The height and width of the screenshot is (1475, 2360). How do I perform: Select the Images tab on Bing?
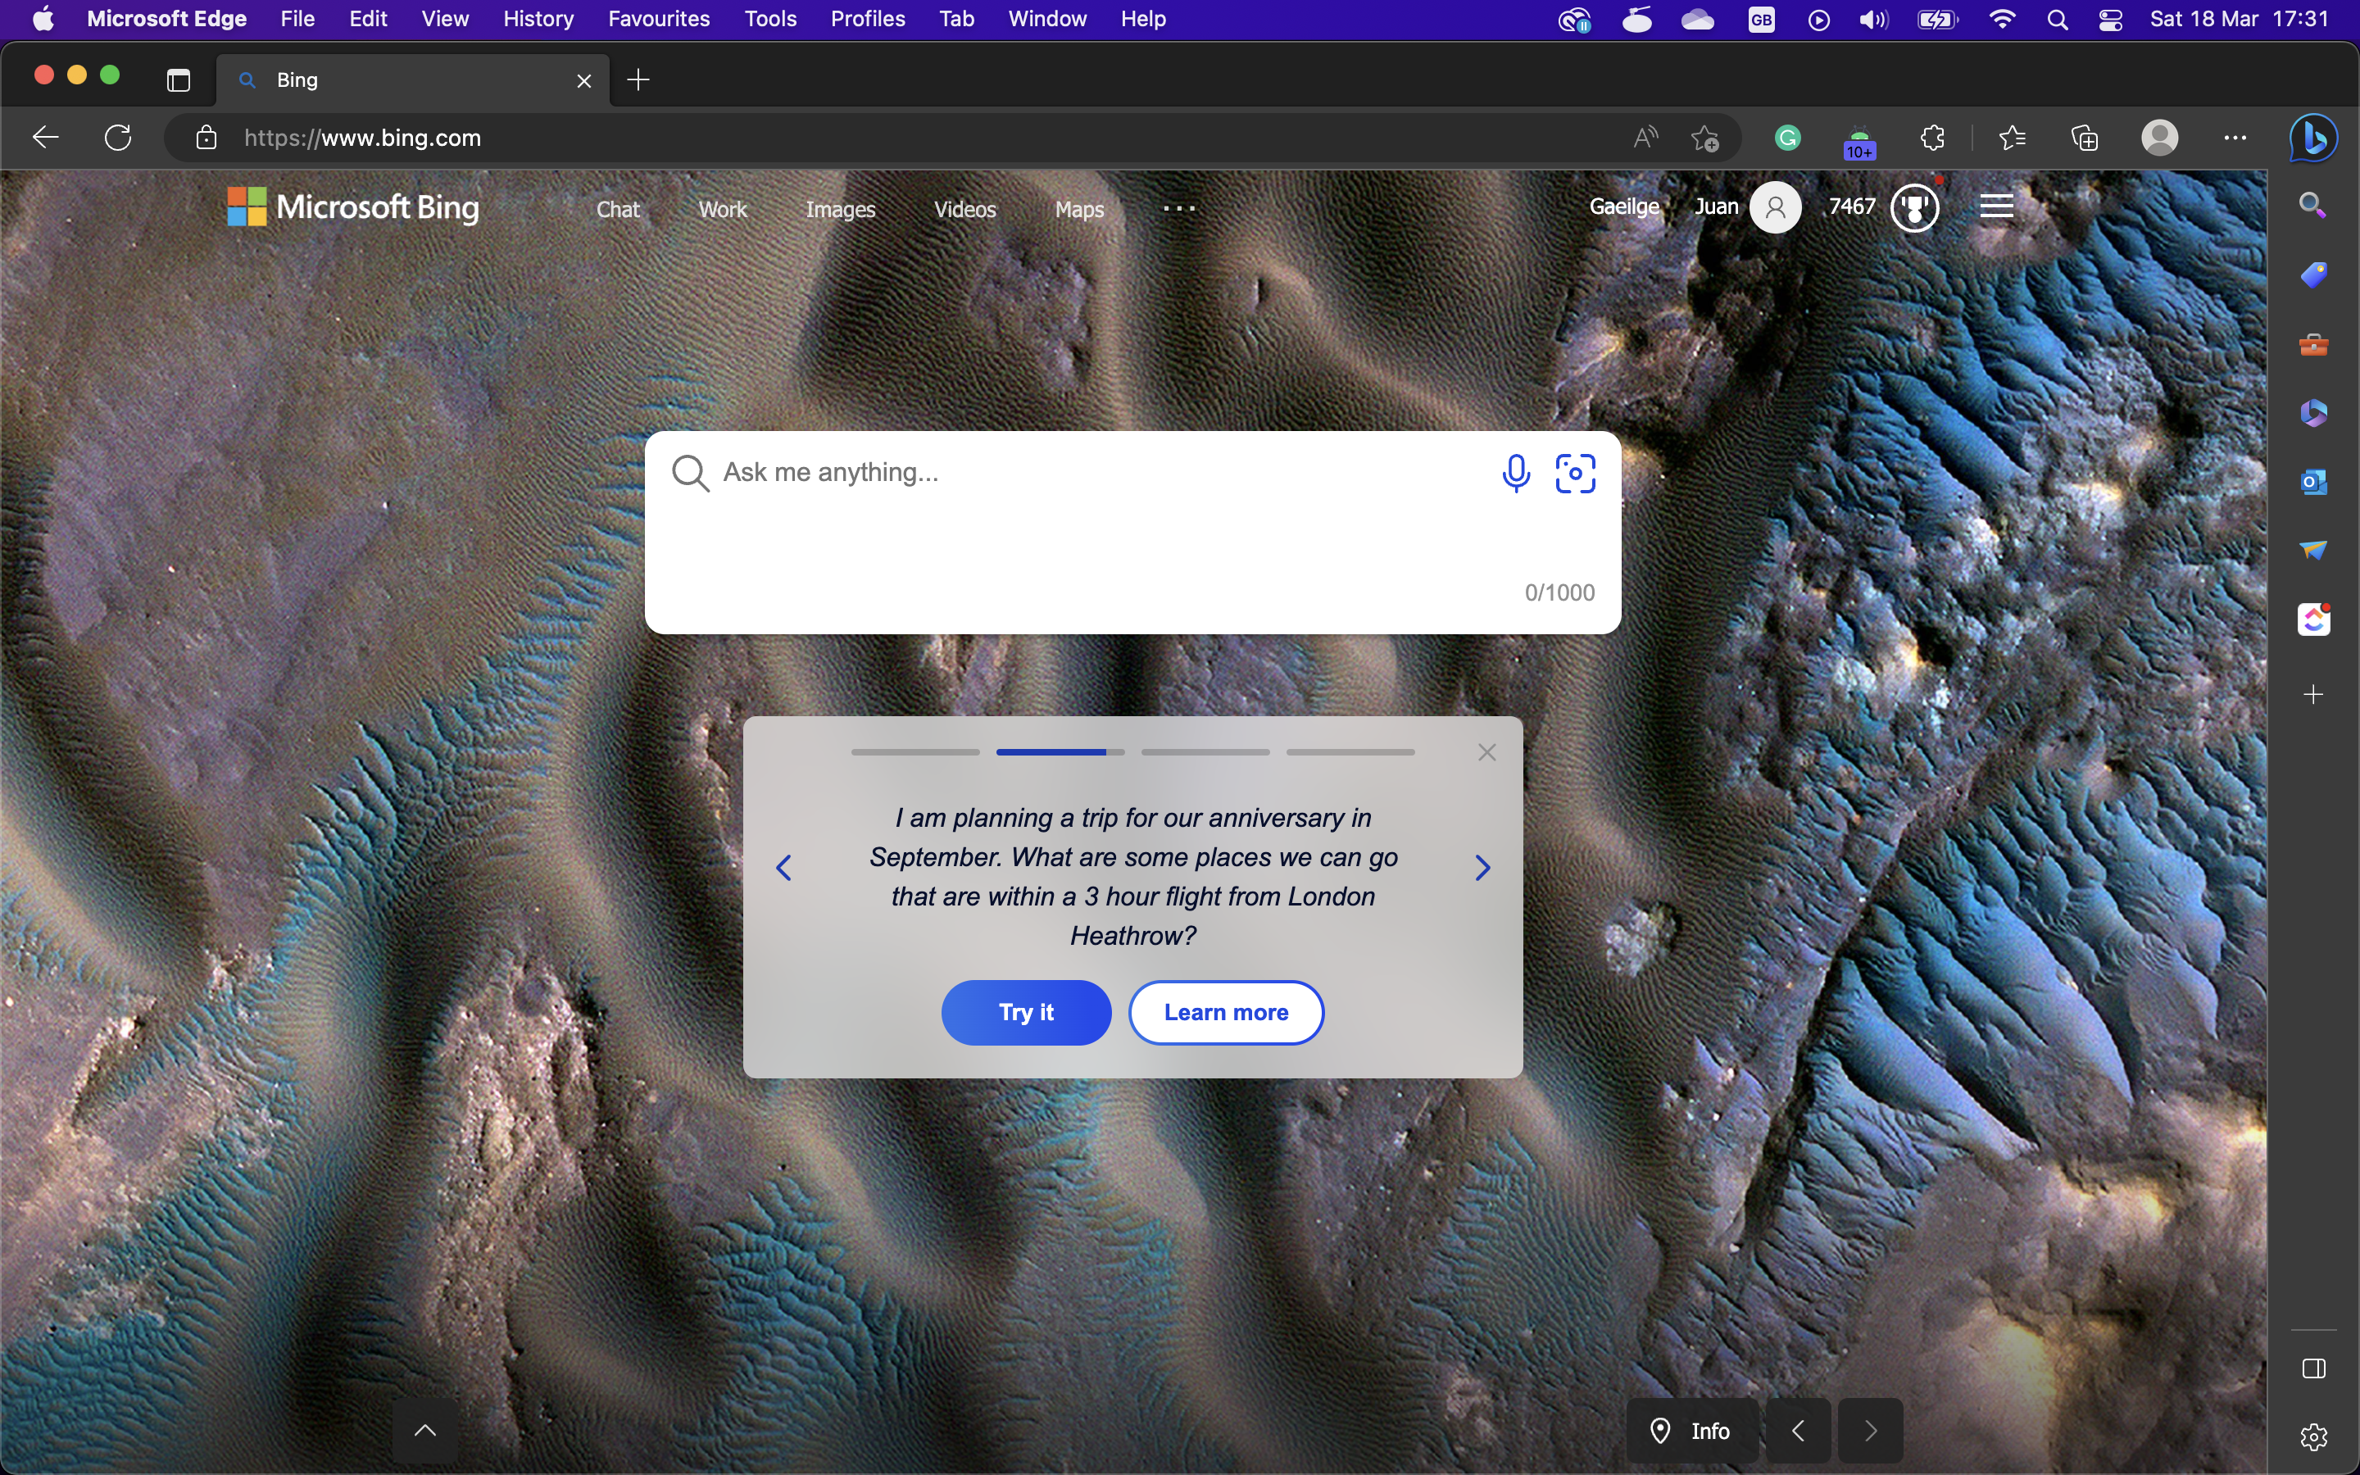click(841, 209)
